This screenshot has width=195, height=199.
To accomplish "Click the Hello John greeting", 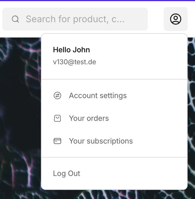I will 71,50.
